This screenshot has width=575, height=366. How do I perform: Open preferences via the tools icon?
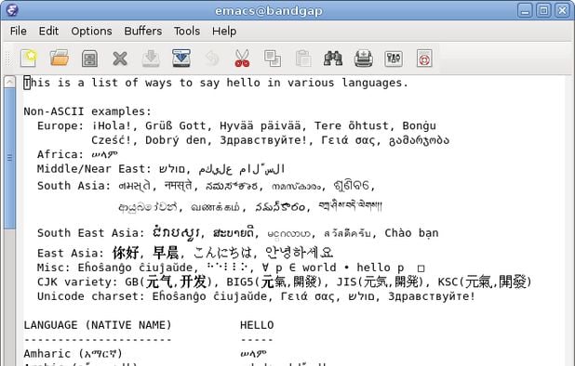point(394,59)
